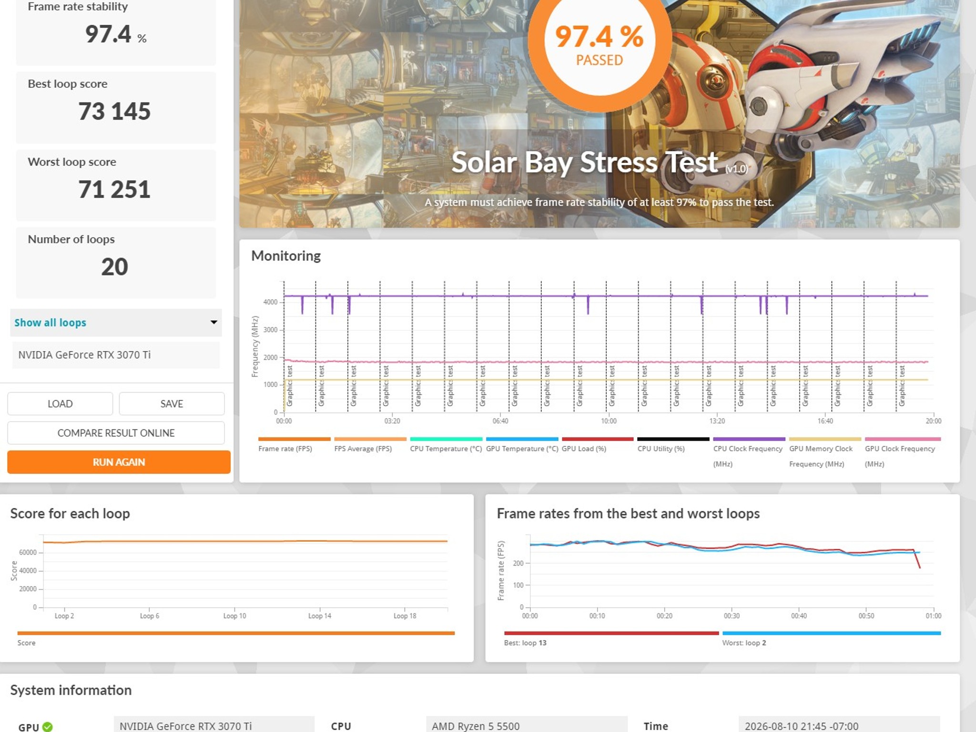Viewport: 976px width, 732px height.
Task: Toggle the Worst: loop 2 legend bar
Action: (832, 633)
